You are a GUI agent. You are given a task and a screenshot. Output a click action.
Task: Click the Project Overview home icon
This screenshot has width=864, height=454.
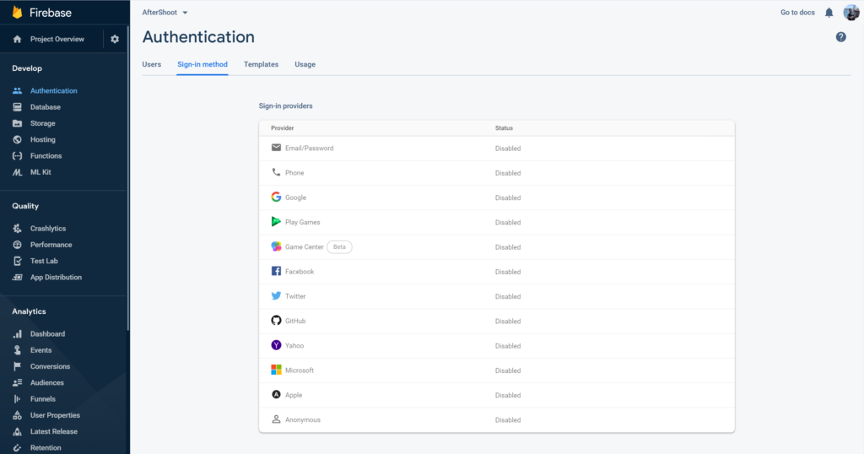coord(17,39)
